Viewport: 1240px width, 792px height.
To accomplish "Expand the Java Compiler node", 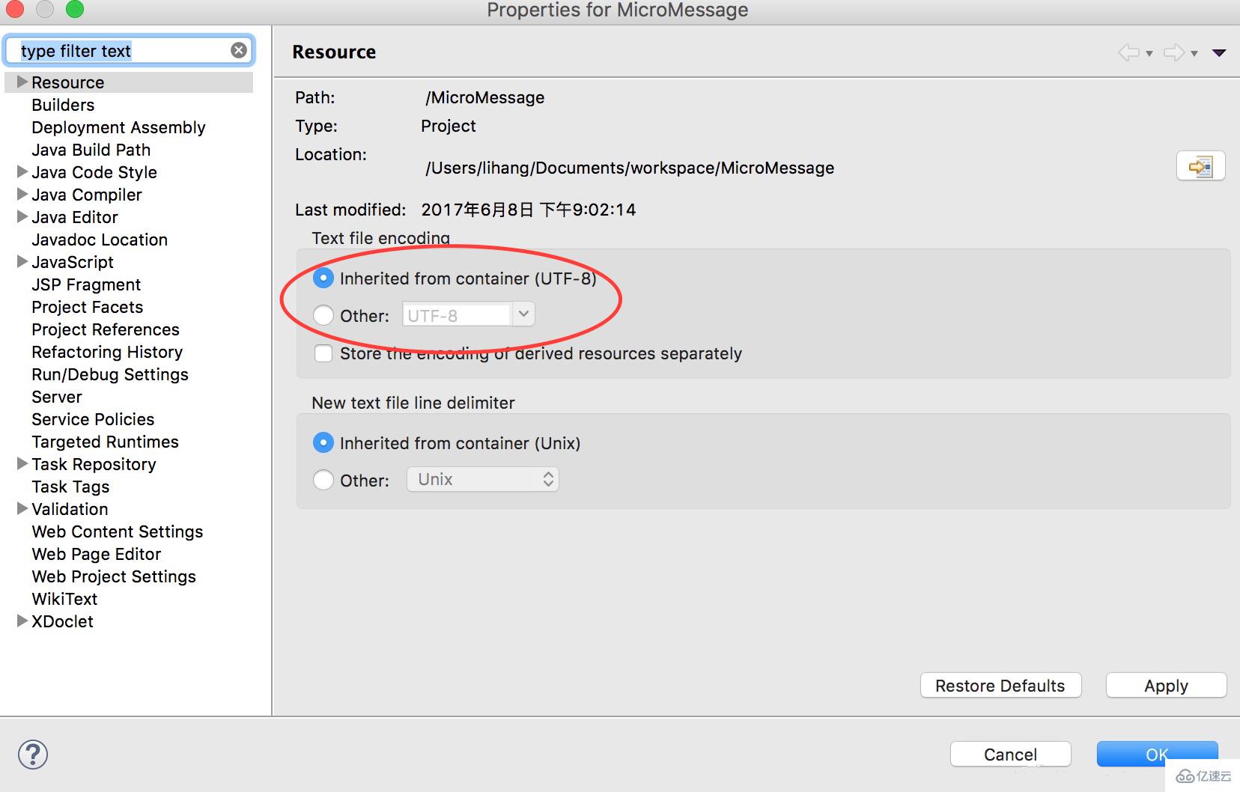I will click(x=22, y=194).
